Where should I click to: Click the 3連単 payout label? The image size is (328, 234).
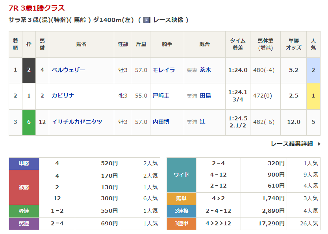[x=182, y=223]
